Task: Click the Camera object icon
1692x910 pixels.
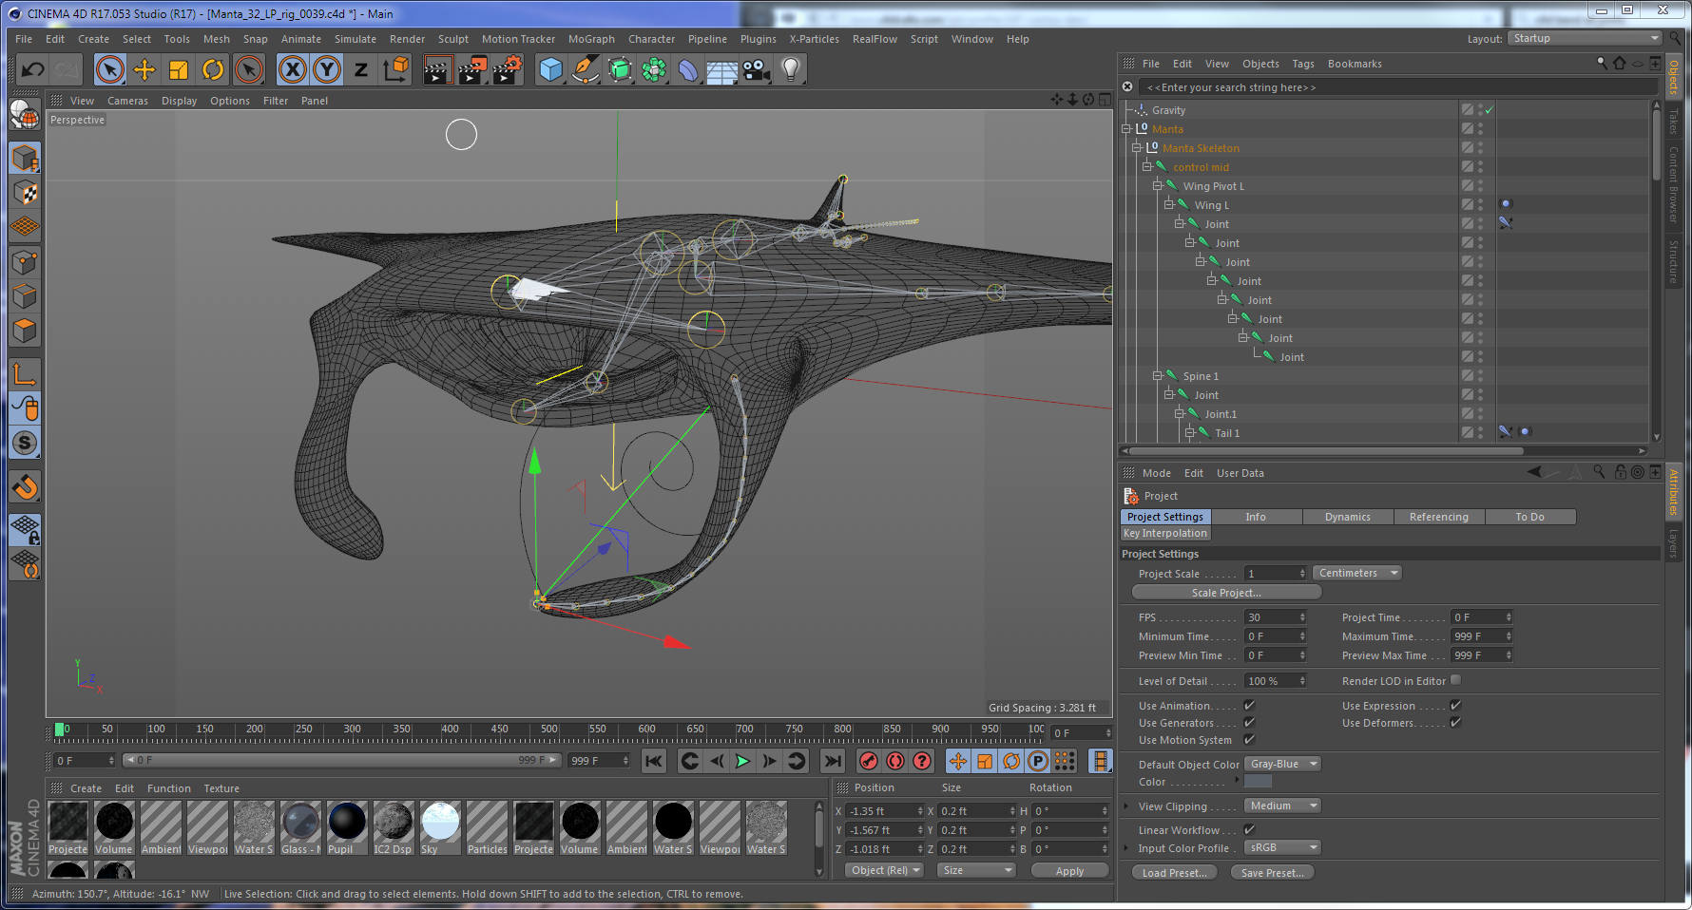Action: 756,69
